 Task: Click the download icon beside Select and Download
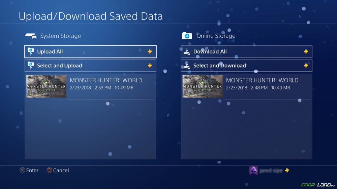[x=187, y=66]
